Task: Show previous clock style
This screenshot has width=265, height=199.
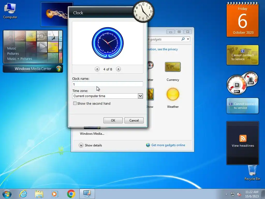Action: (97, 69)
